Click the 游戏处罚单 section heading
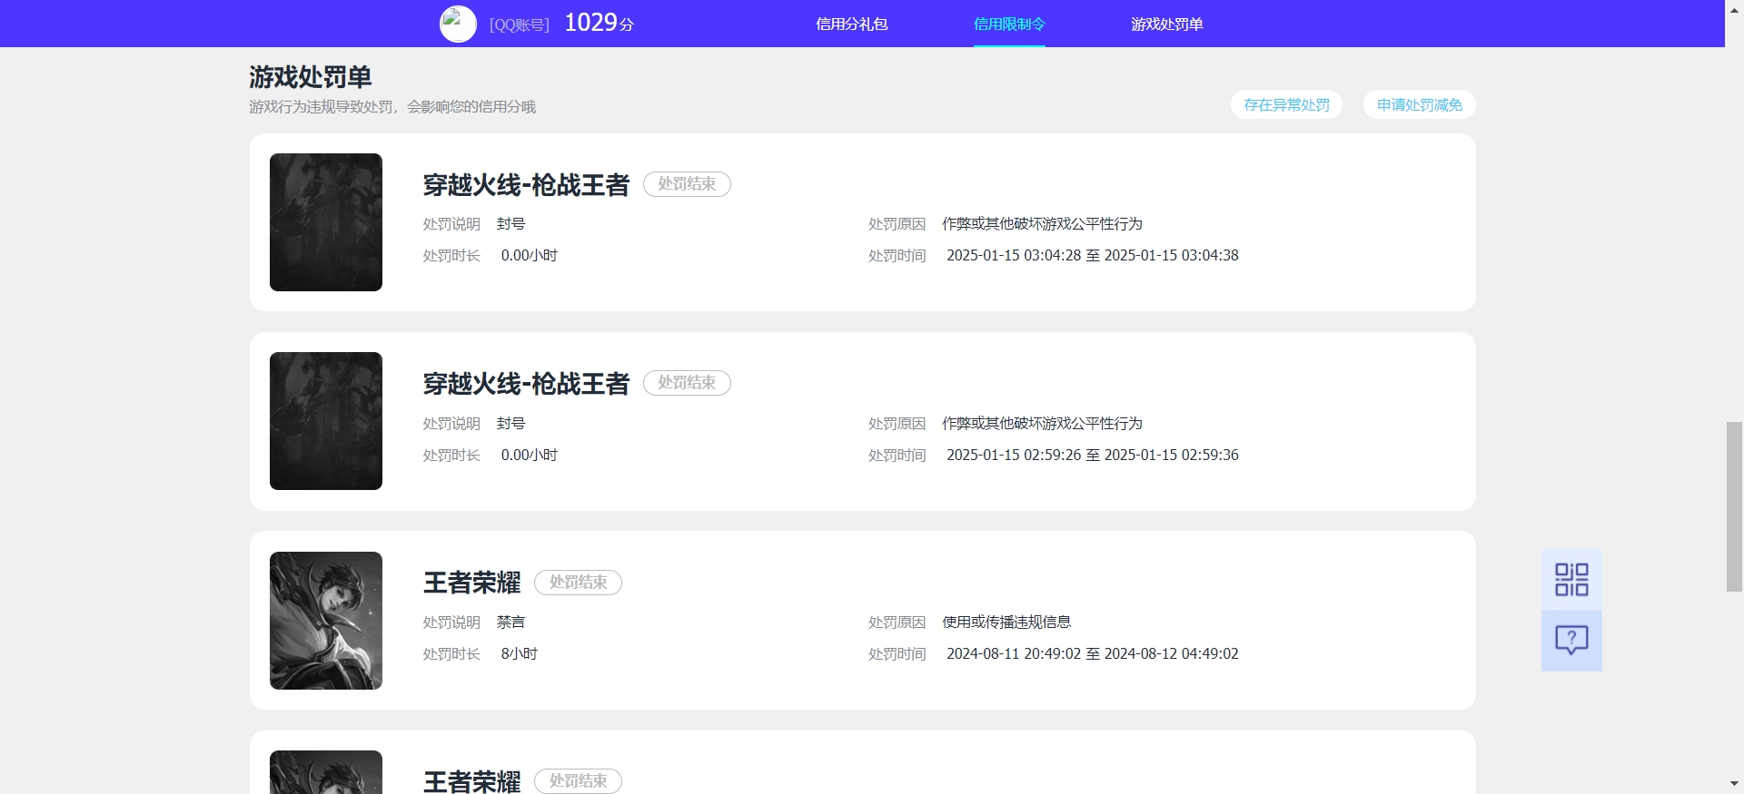This screenshot has width=1744, height=794. (x=311, y=77)
